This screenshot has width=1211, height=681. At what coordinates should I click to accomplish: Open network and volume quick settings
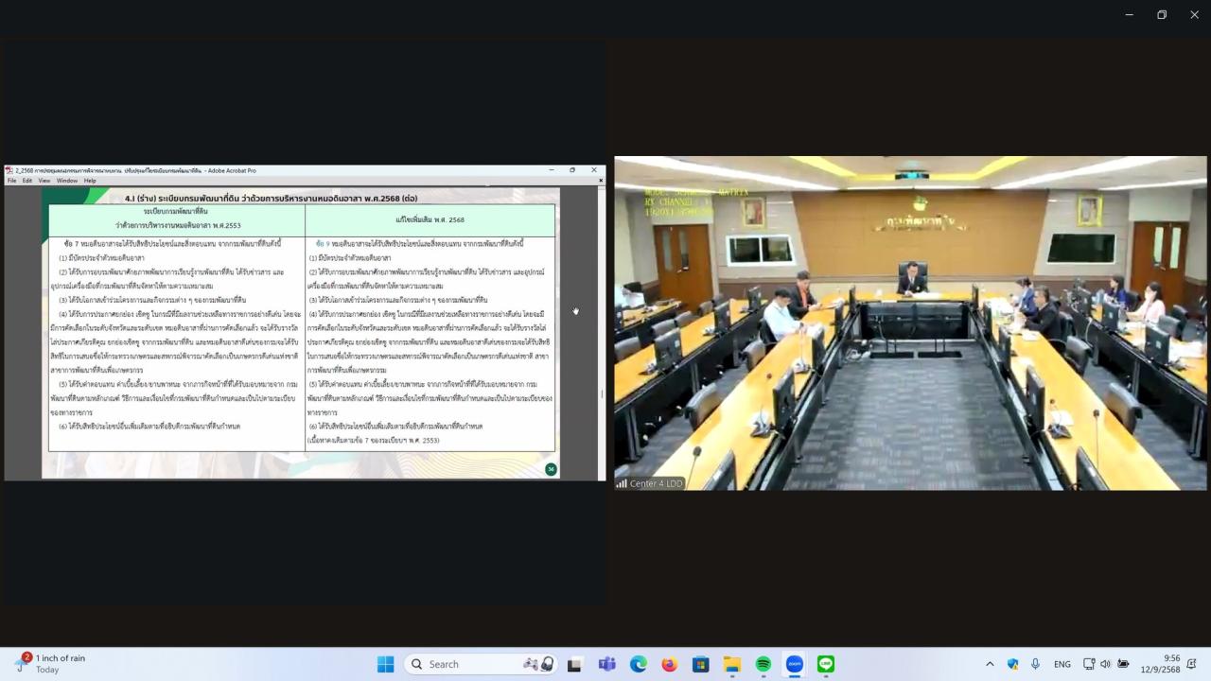click(x=1105, y=664)
